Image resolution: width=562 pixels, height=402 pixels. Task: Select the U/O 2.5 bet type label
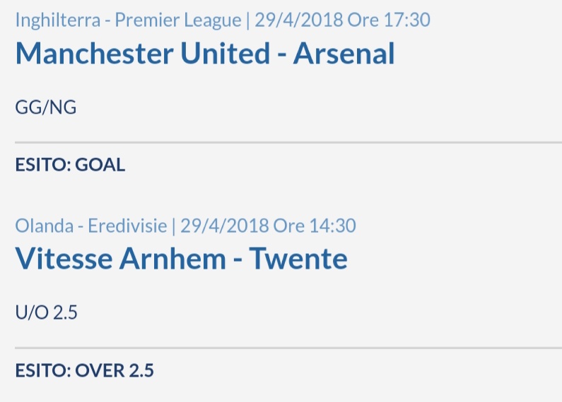[x=46, y=312]
